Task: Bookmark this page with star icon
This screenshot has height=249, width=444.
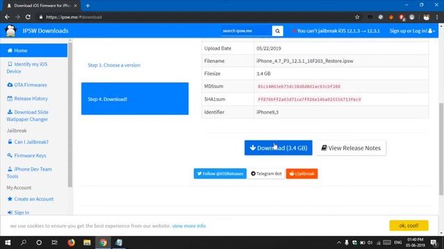Action: [x=357, y=17]
